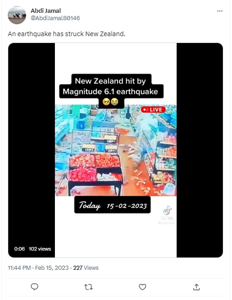Click the pleading face emoji in caption
This screenshot has height=300, width=232.
click(x=106, y=102)
